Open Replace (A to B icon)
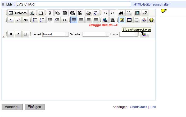 tap(129, 13)
